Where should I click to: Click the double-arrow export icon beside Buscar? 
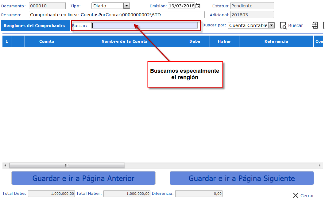click(315, 25)
